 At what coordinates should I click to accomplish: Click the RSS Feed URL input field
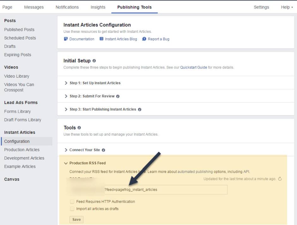[x=148, y=190]
